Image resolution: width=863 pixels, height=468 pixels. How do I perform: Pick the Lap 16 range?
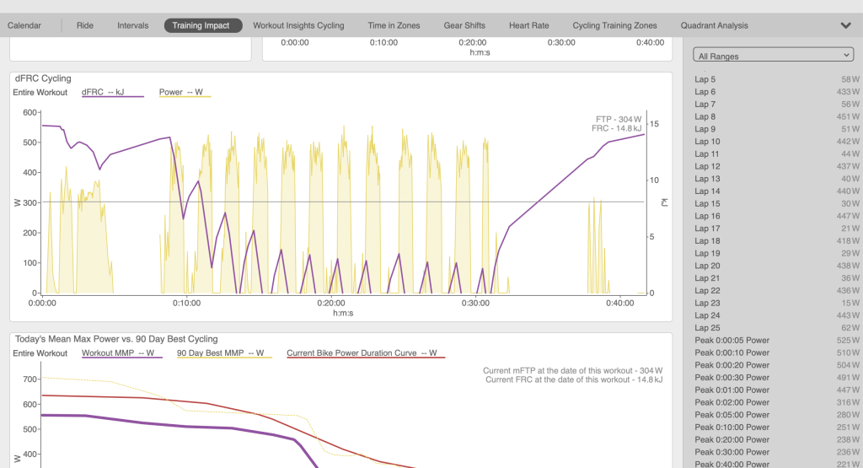776,217
